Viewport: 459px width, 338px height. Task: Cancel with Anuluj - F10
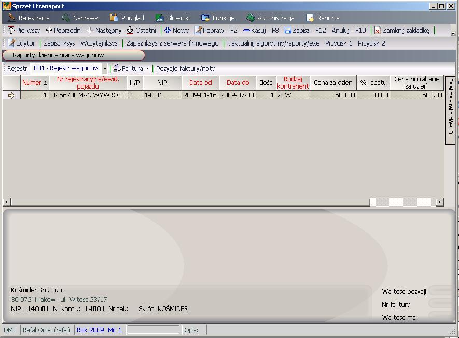pos(349,30)
